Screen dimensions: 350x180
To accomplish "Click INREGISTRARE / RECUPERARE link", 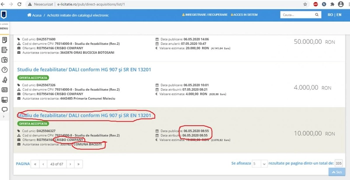I will coord(204,14).
